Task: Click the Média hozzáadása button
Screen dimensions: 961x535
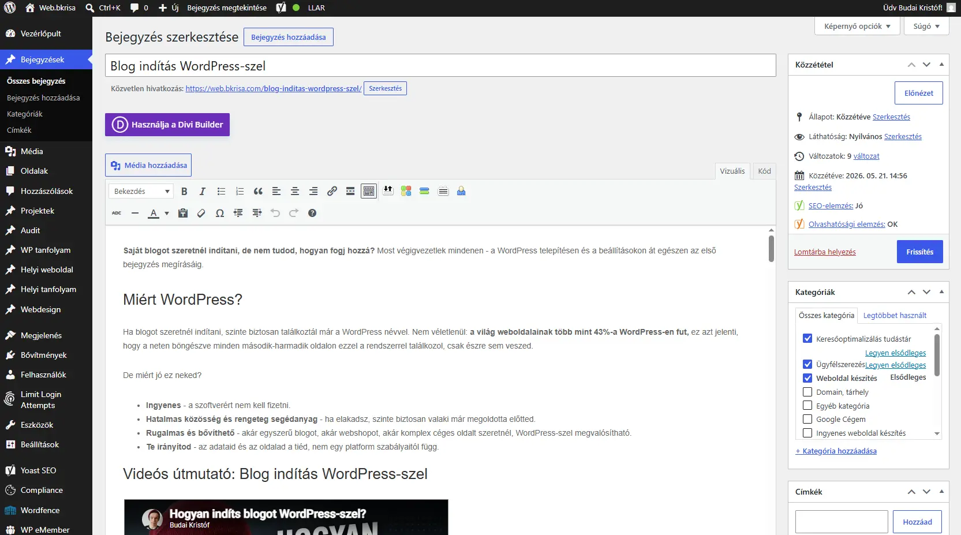Action: coord(148,165)
